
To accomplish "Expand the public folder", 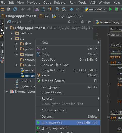I will (x=17, y=49).
